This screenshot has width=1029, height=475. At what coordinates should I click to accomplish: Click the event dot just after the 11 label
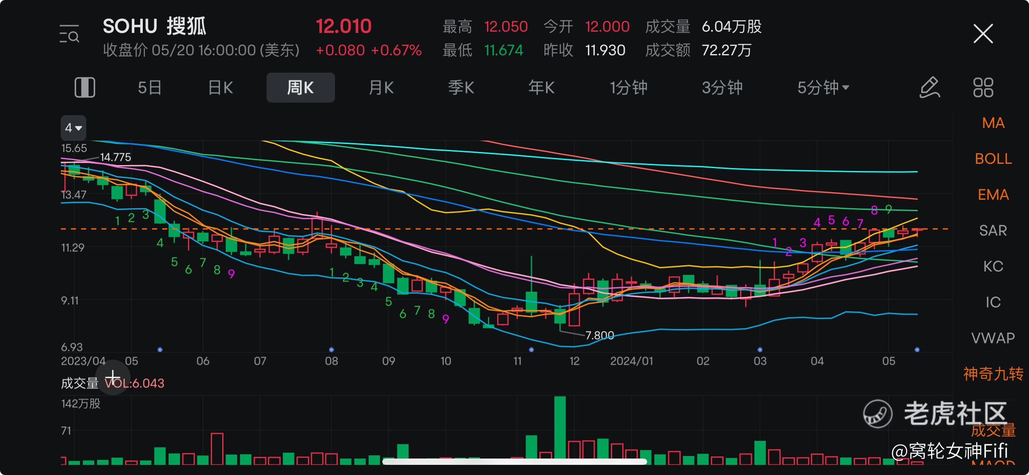531,350
